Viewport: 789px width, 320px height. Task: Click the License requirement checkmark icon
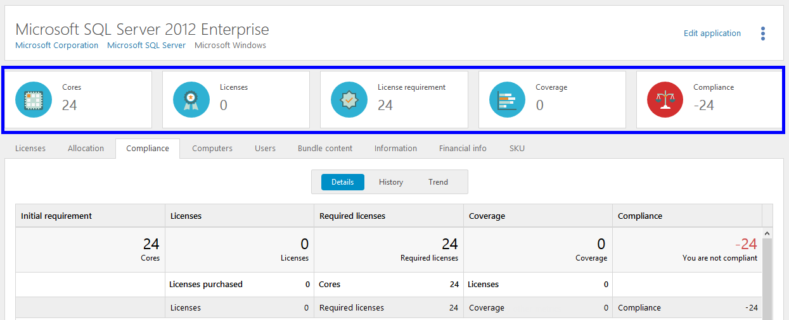(x=349, y=100)
